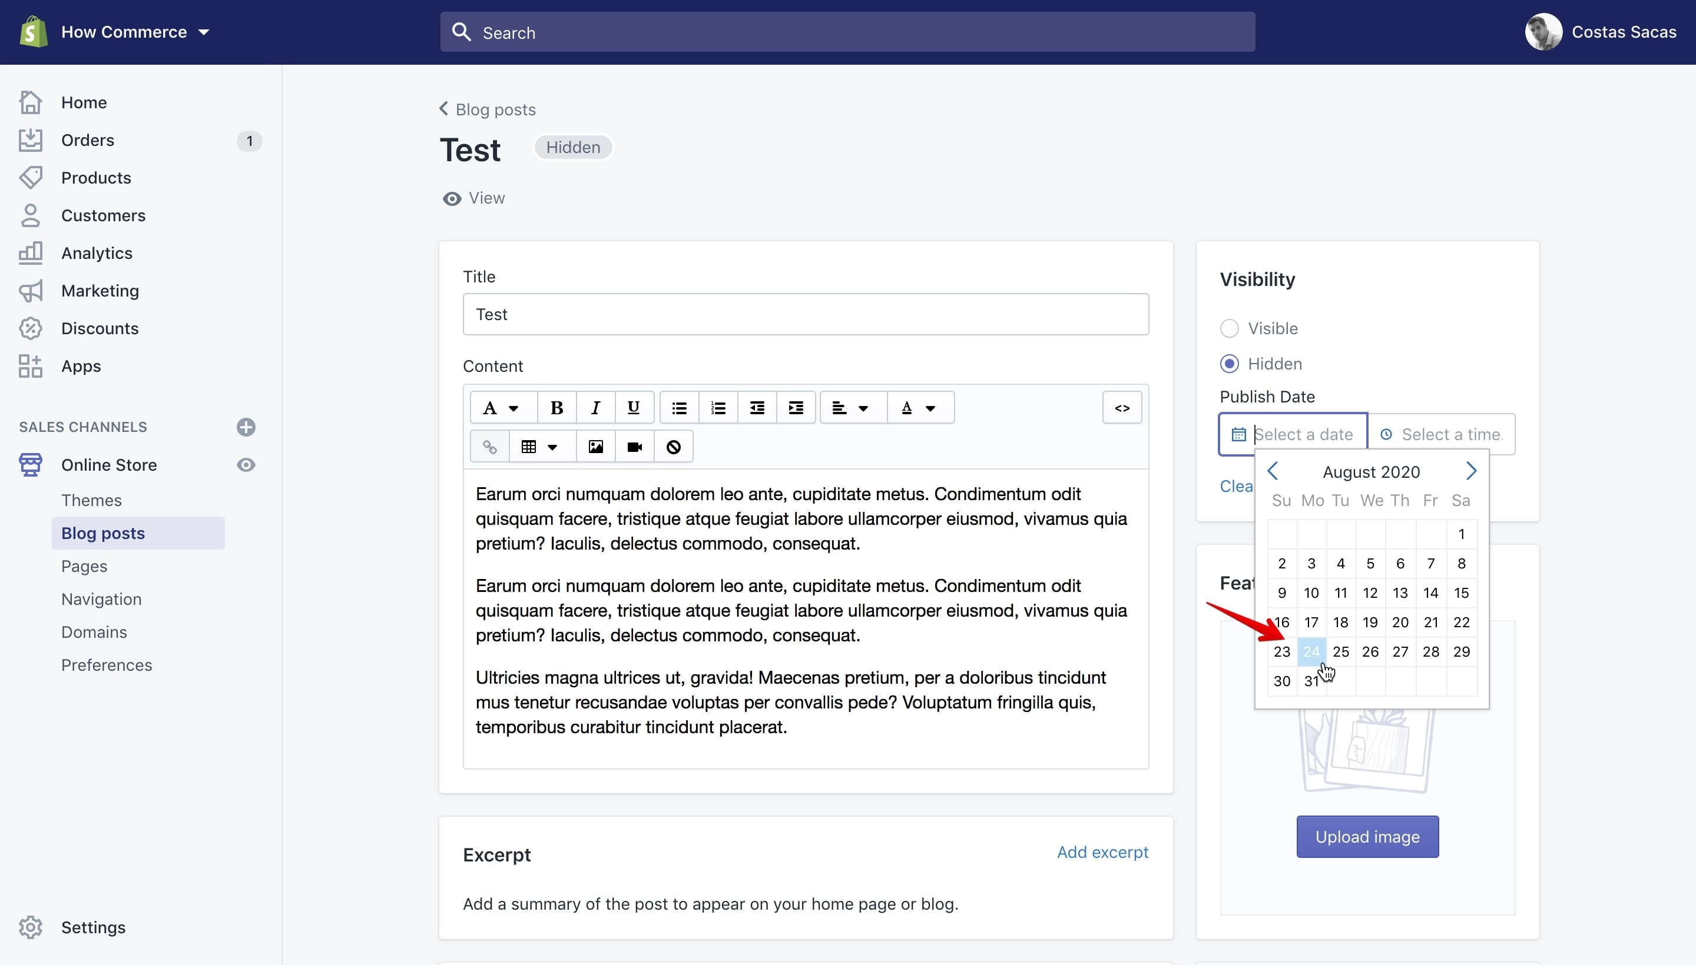This screenshot has width=1696, height=965.
Task: Select August 15 in date picker
Action: (1461, 593)
